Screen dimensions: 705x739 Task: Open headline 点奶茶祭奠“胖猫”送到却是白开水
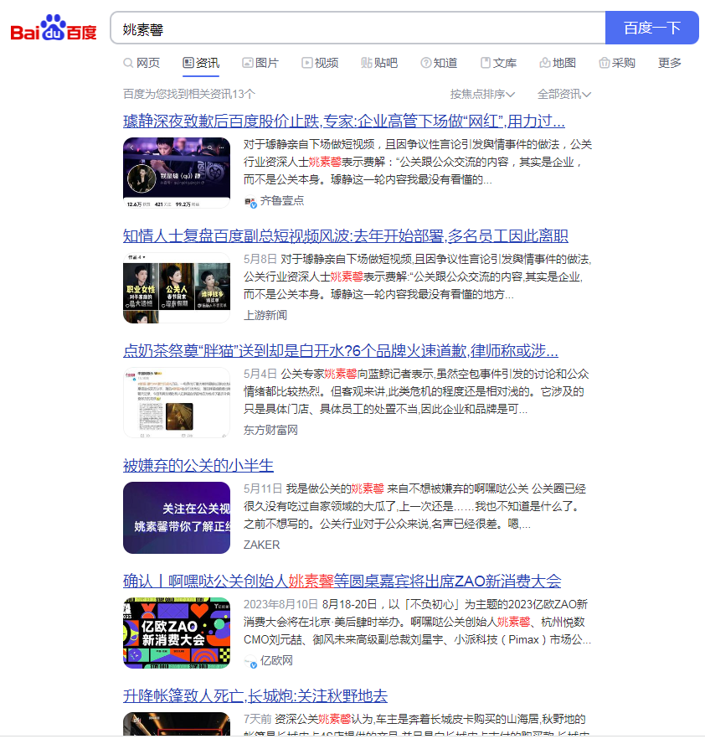point(341,350)
